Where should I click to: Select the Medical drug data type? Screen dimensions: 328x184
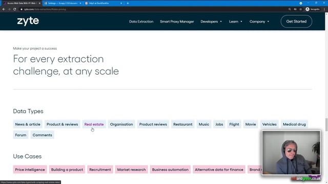294,124
